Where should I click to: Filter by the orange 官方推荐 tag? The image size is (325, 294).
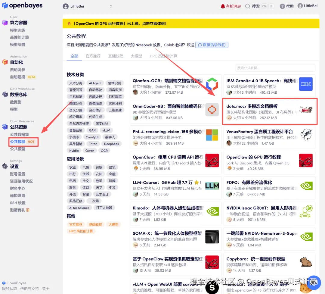point(76,224)
